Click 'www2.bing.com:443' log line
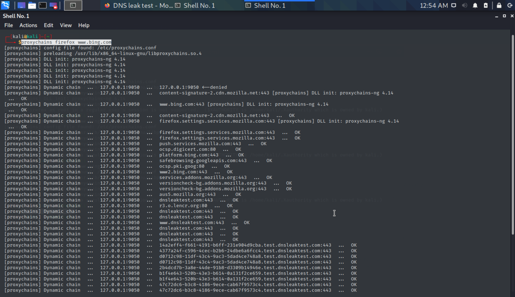This screenshot has width=515, height=297. tap(183, 172)
